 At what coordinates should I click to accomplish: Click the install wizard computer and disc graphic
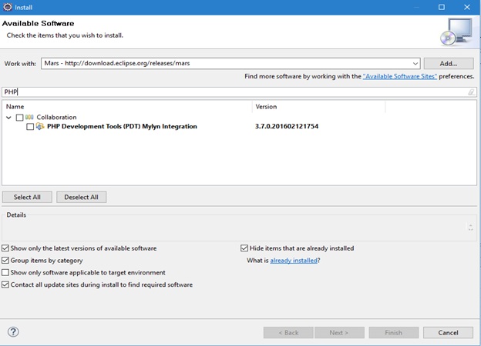pyautogui.click(x=456, y=32)
